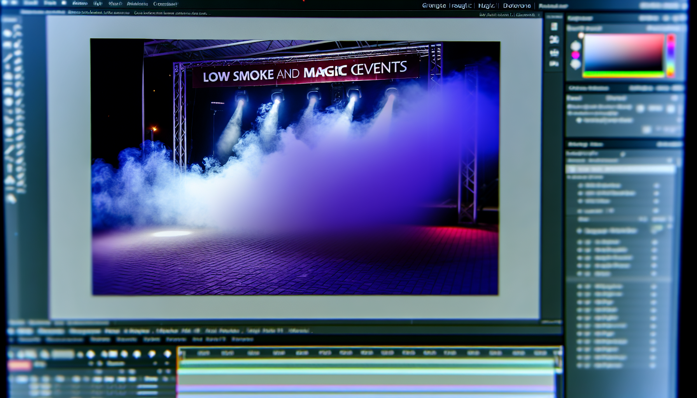Click the playhead marker at timeline ruler start
The height and width of the screenshot is (398, 697).
click(x=181, y=353)
